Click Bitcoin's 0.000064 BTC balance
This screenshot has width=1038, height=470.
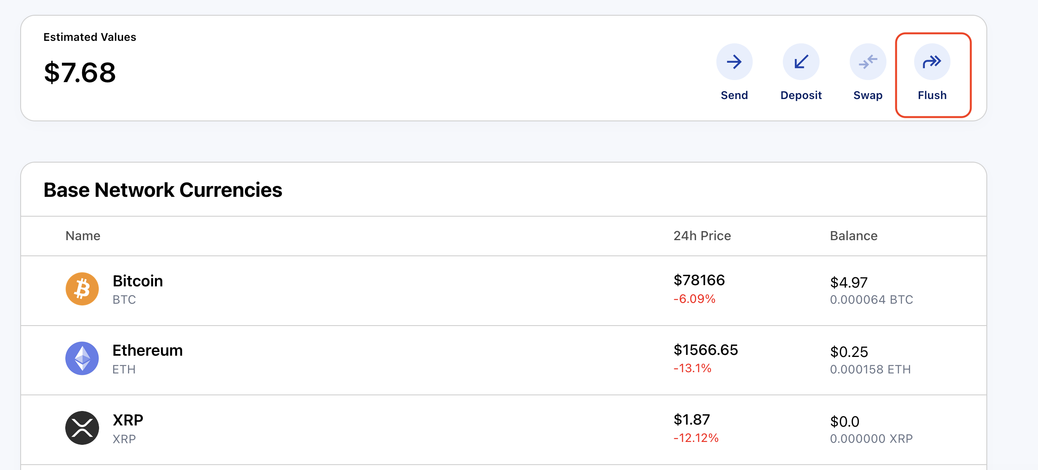tap(871, 300)
